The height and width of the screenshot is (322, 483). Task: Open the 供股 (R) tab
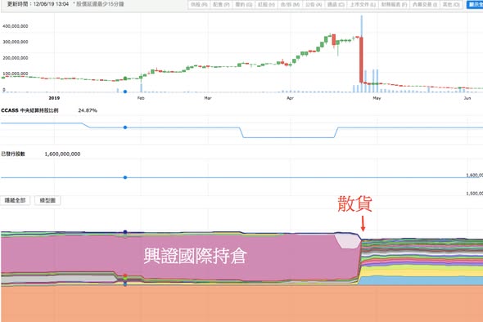pyautogui.click(x=199, y=4)
